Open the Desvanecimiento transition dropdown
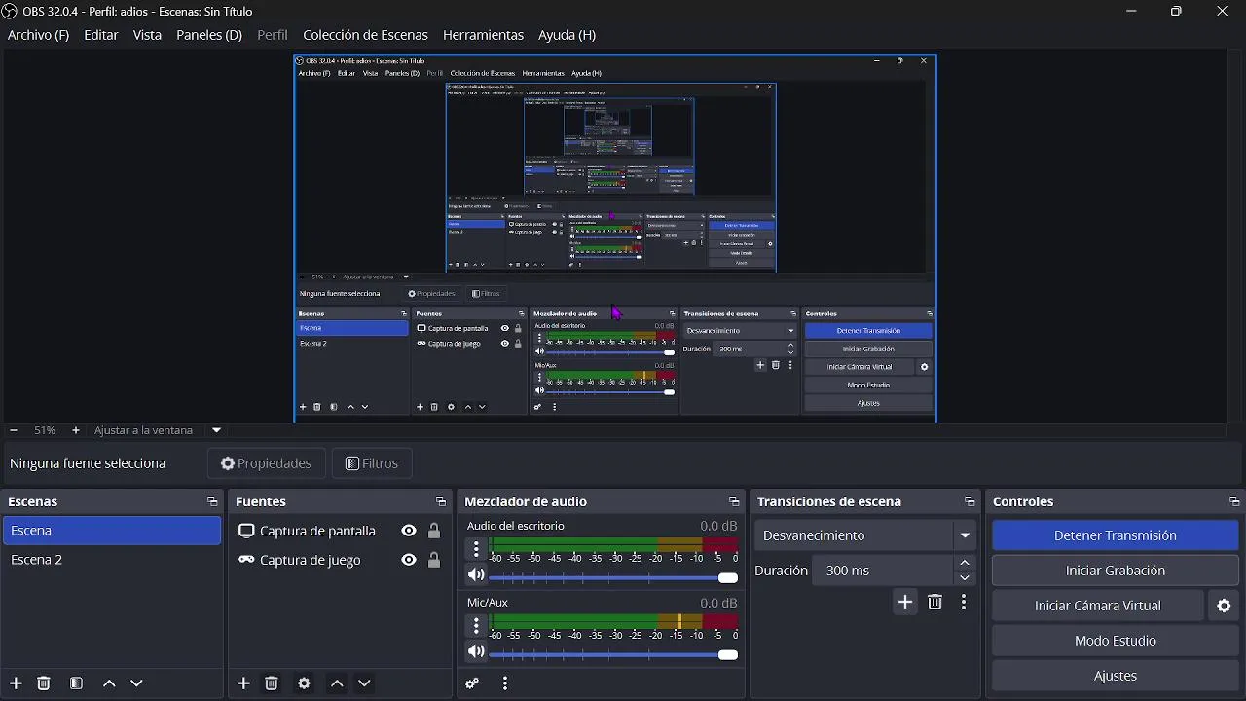This screenshot has height=701, width=1246. (864, 535)
